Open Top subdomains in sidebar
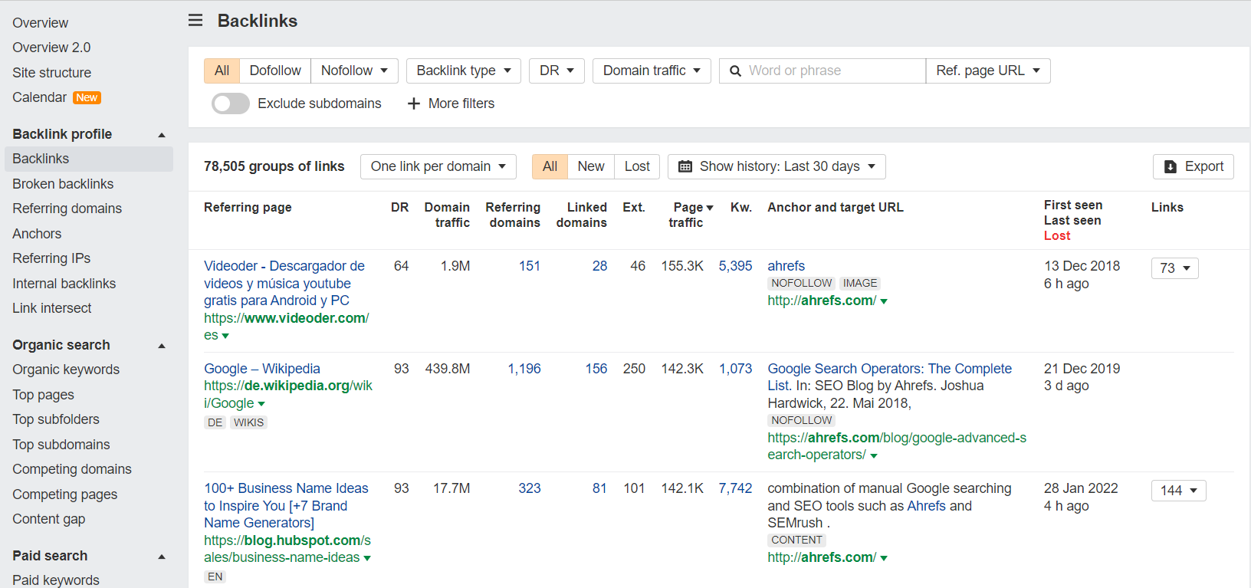Image resolution: width=1251 pixels, height=588 pixels. click(x=61, y=445)
